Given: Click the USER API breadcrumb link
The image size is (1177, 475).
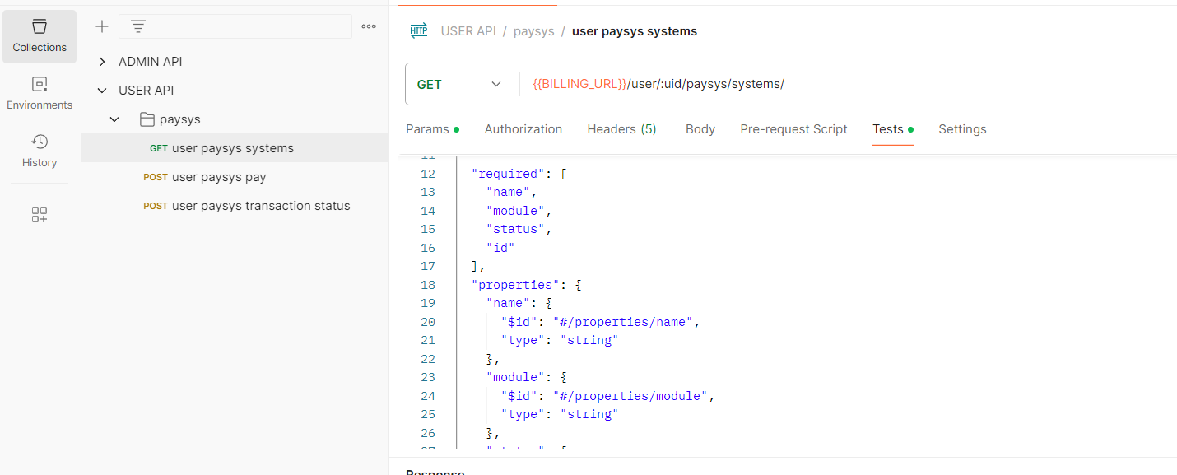Looking at the screenshot, I should pyautogui.click(x=468, y=31).
